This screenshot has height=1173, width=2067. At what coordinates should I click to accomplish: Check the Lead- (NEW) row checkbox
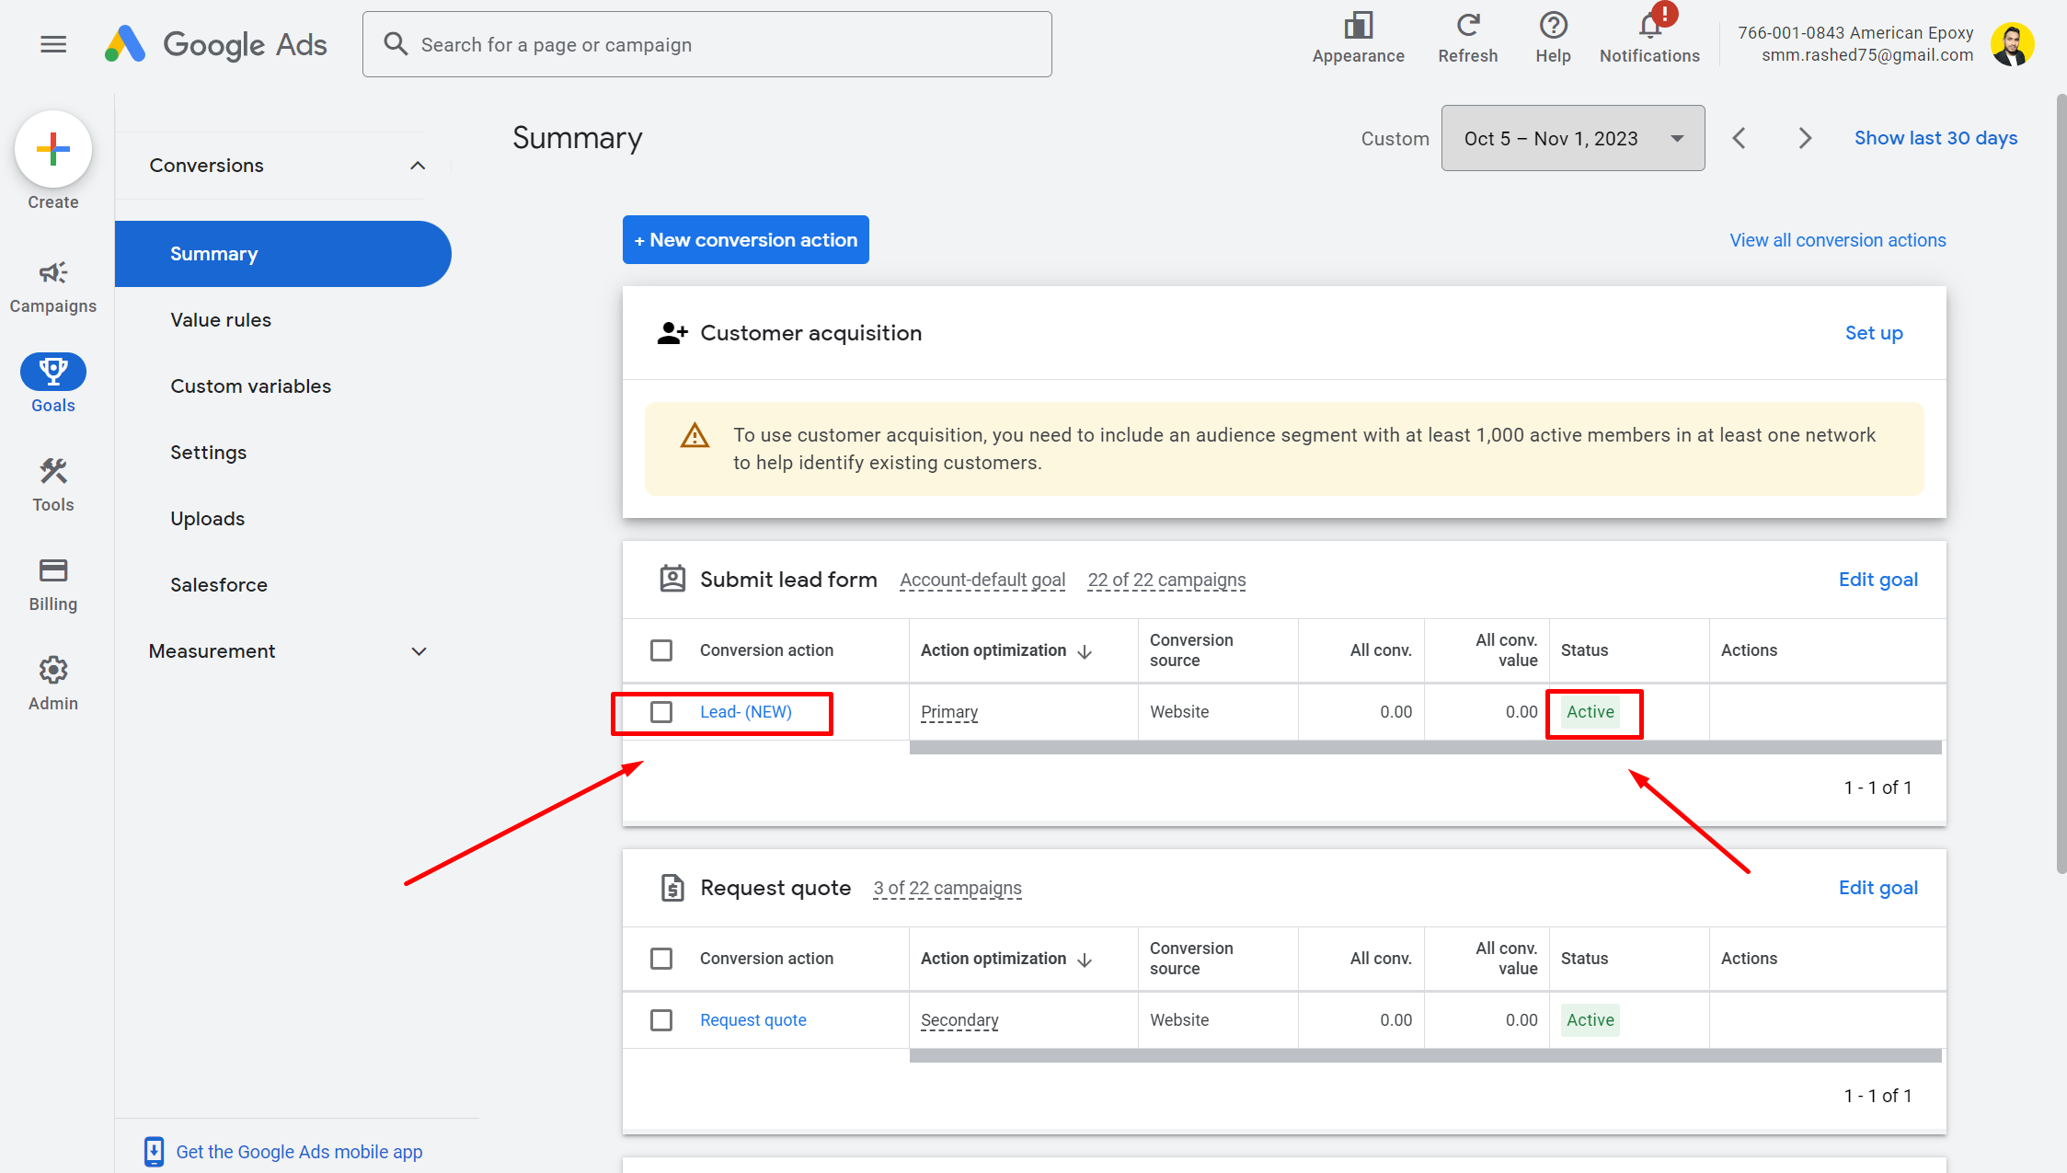click(x=661, y=712)
